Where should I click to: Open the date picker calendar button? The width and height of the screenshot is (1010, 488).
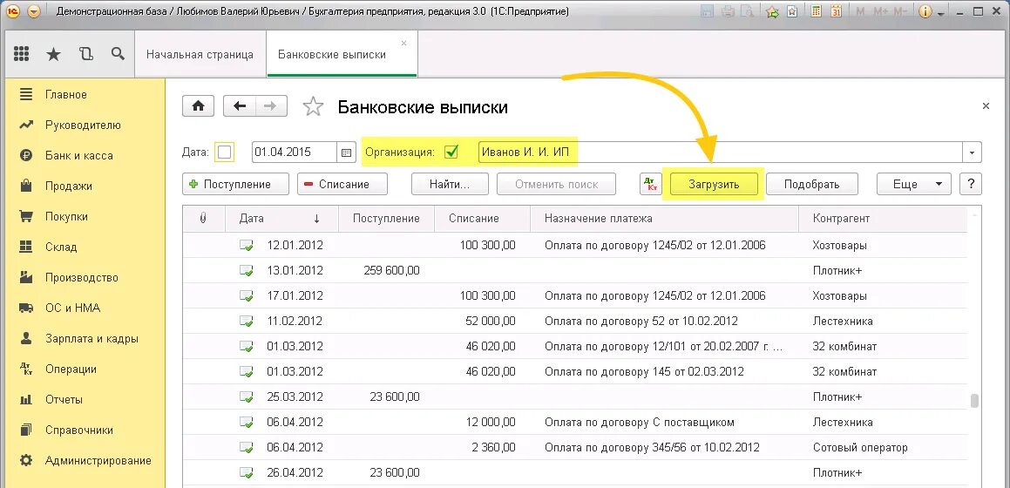(x=346, y=152)
